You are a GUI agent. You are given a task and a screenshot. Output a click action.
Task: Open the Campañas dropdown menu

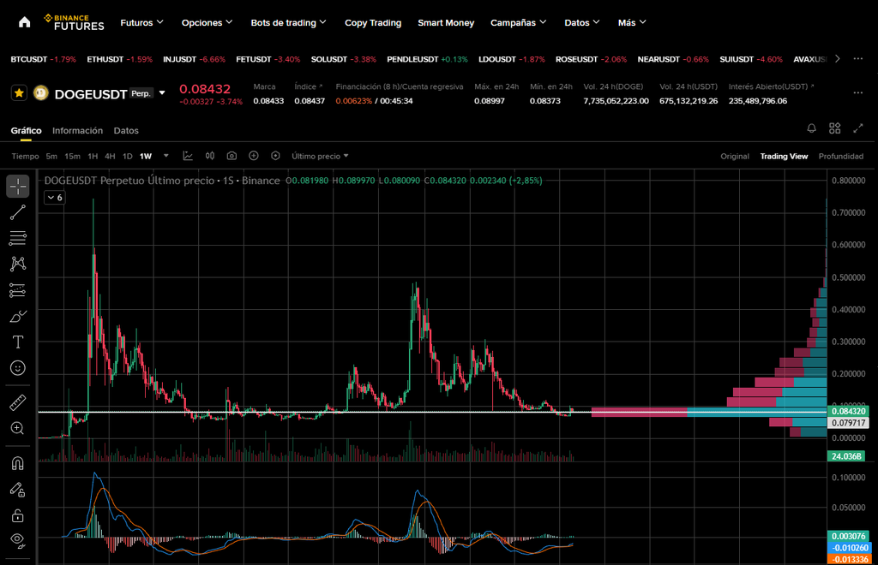coord(519,22)
